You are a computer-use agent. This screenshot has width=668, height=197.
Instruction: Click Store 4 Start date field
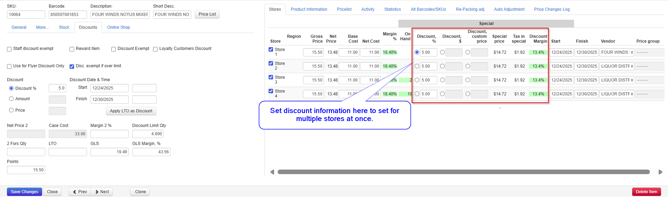pyautogui.click(x=562, y=94)
